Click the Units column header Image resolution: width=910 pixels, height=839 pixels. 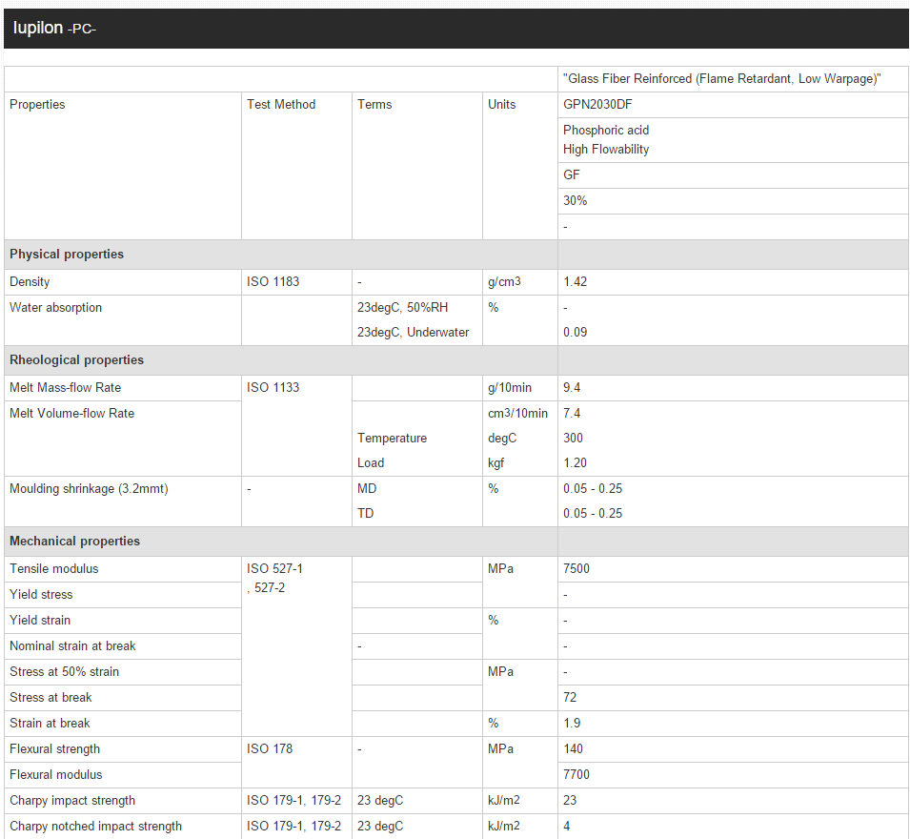[x=501, y=105]
